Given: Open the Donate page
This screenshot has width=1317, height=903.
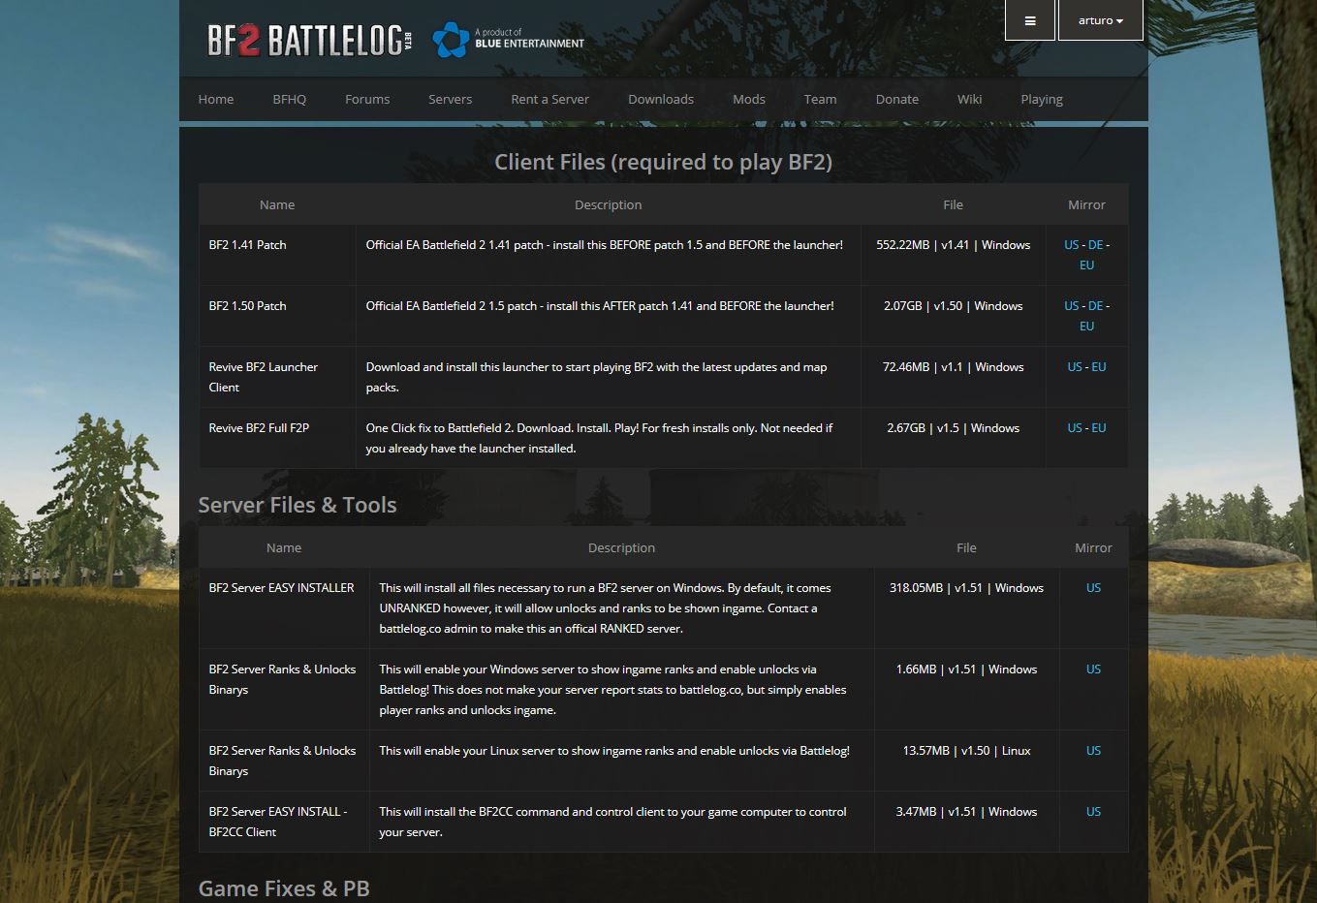Looking at the screenshot, I should click(x=896, y=99).
